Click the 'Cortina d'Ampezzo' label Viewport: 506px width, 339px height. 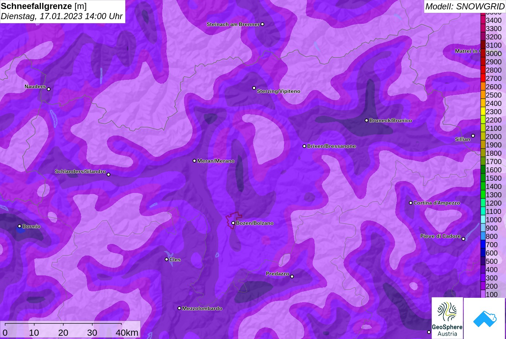point(437,203)
